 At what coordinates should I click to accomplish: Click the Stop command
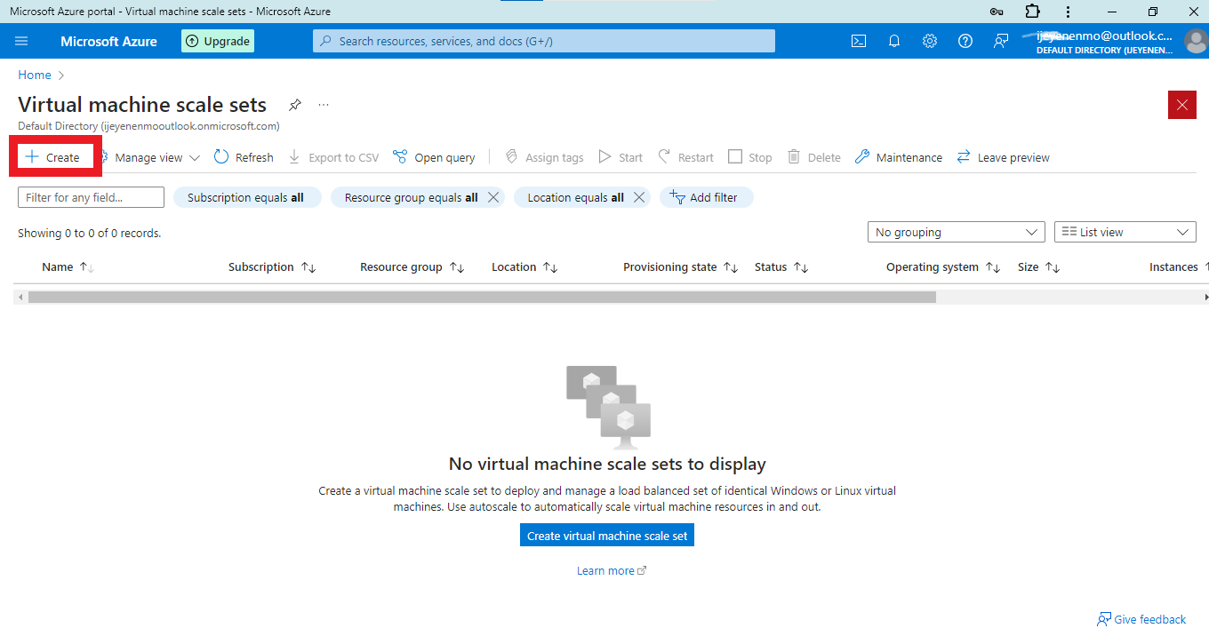click(750, 157)
